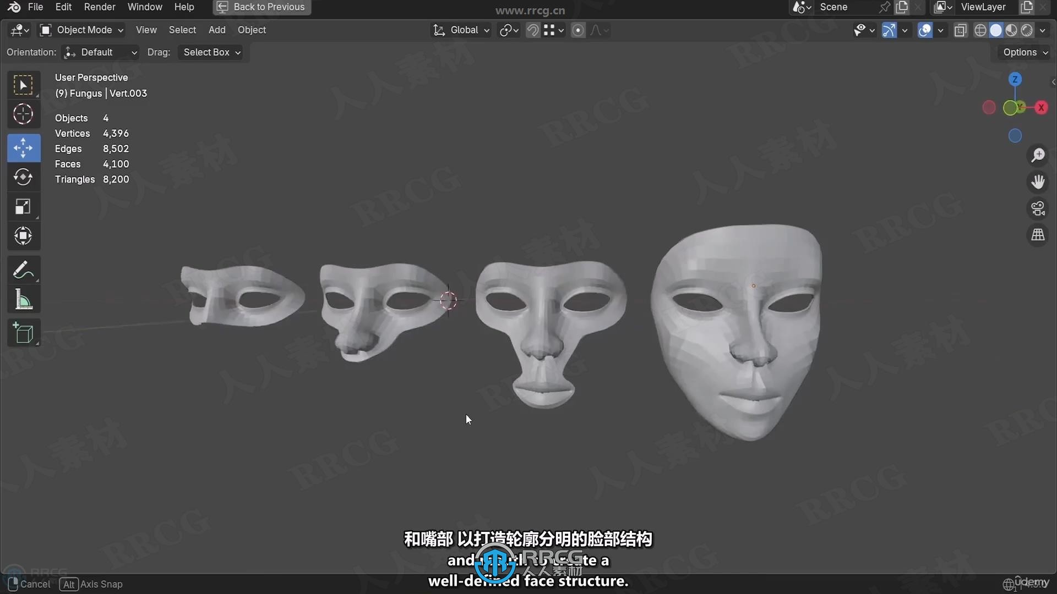Select the Scale tool

23,207
